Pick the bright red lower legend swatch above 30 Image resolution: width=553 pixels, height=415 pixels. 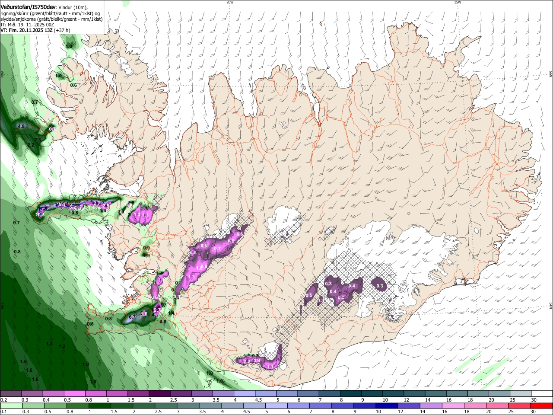point(541,406)
